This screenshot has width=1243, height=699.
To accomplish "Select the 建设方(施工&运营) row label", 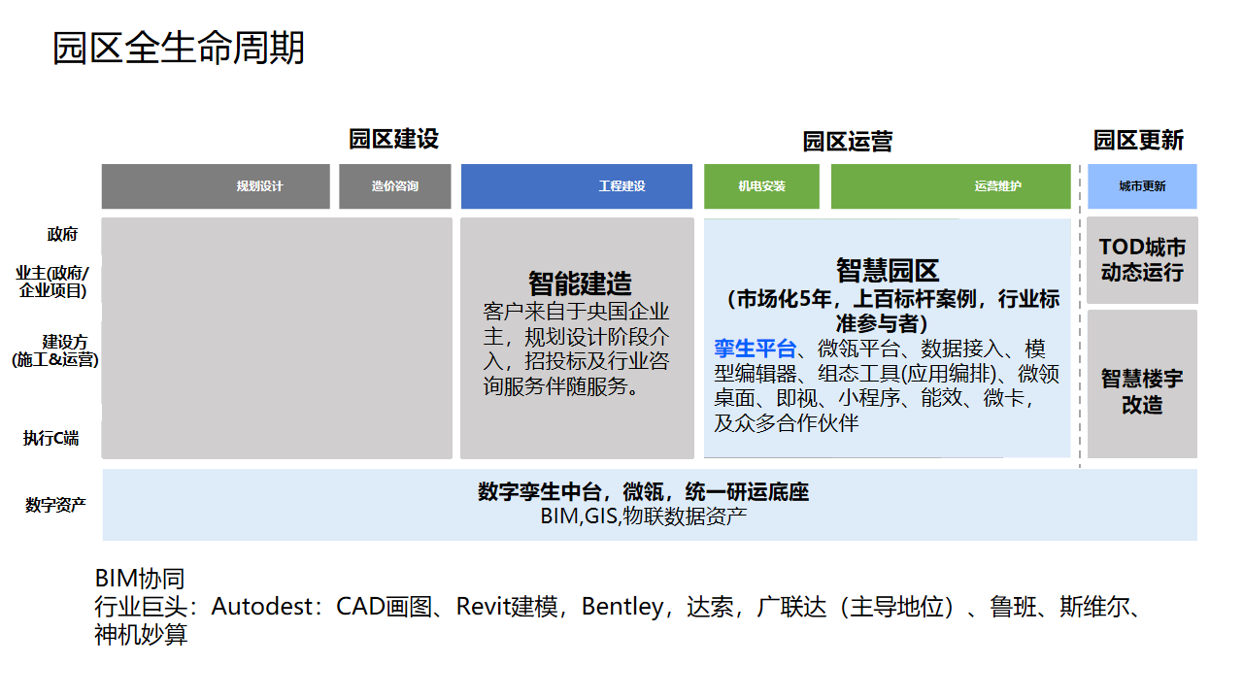I will pos(55,350).
